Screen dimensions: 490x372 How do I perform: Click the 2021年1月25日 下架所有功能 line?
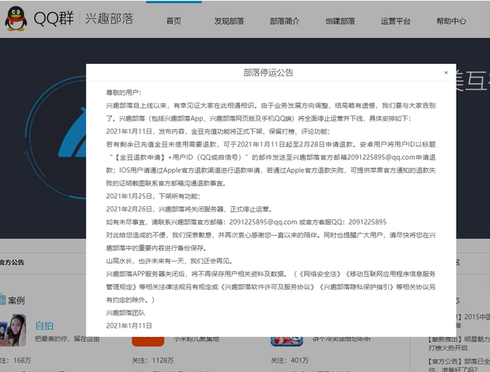pyautogui.click(x=153, y=196)
